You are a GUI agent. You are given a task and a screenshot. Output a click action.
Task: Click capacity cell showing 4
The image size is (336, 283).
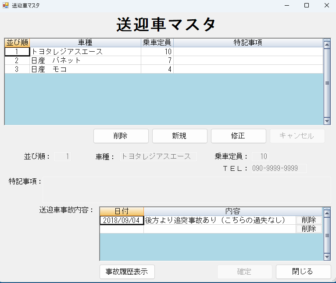coord(157,69)
